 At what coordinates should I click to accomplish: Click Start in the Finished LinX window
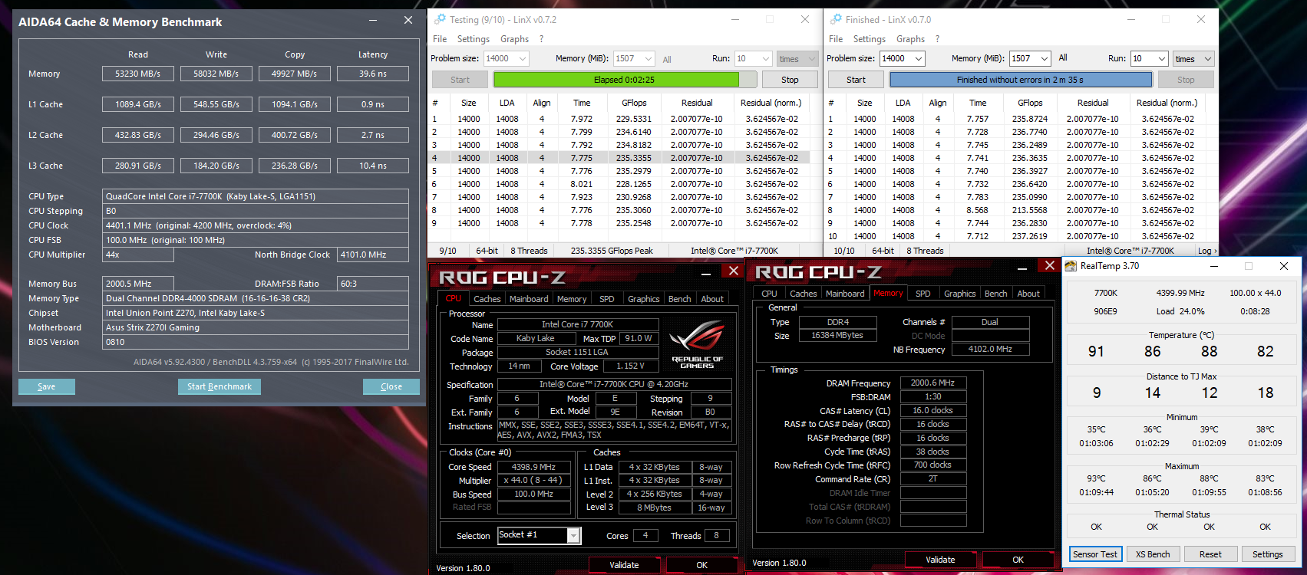[x=856, y=80]
